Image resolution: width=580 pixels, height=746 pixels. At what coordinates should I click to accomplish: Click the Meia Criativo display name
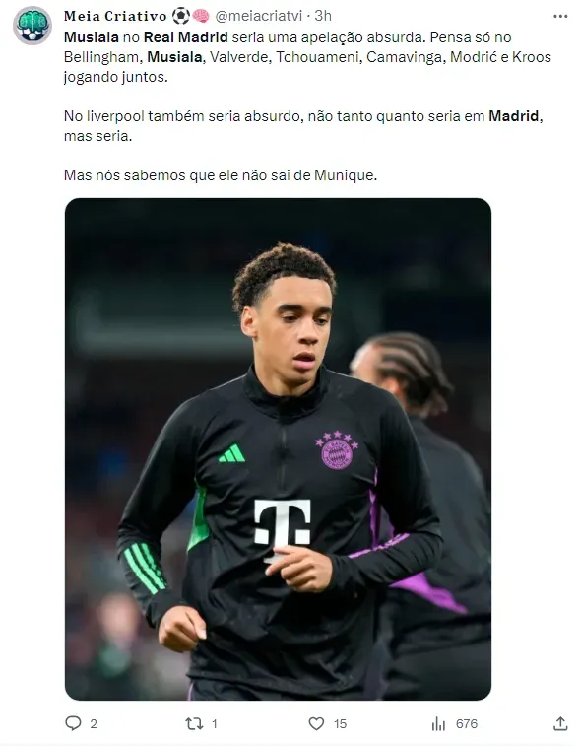[x=115, y=16]
